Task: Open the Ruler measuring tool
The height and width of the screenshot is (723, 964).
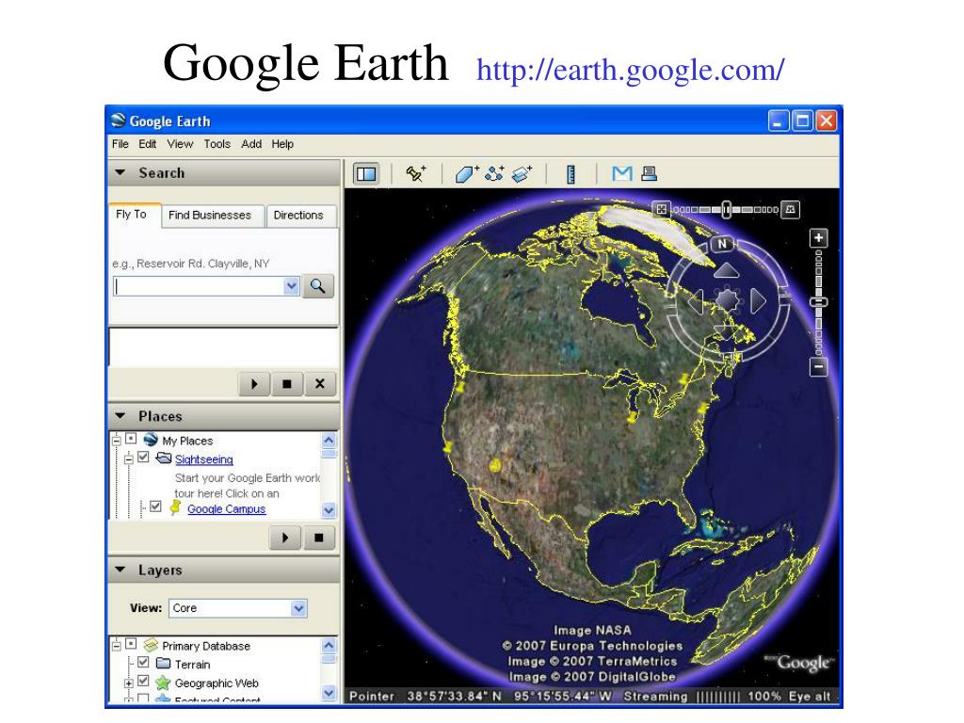Action: [x=570, y=174]
